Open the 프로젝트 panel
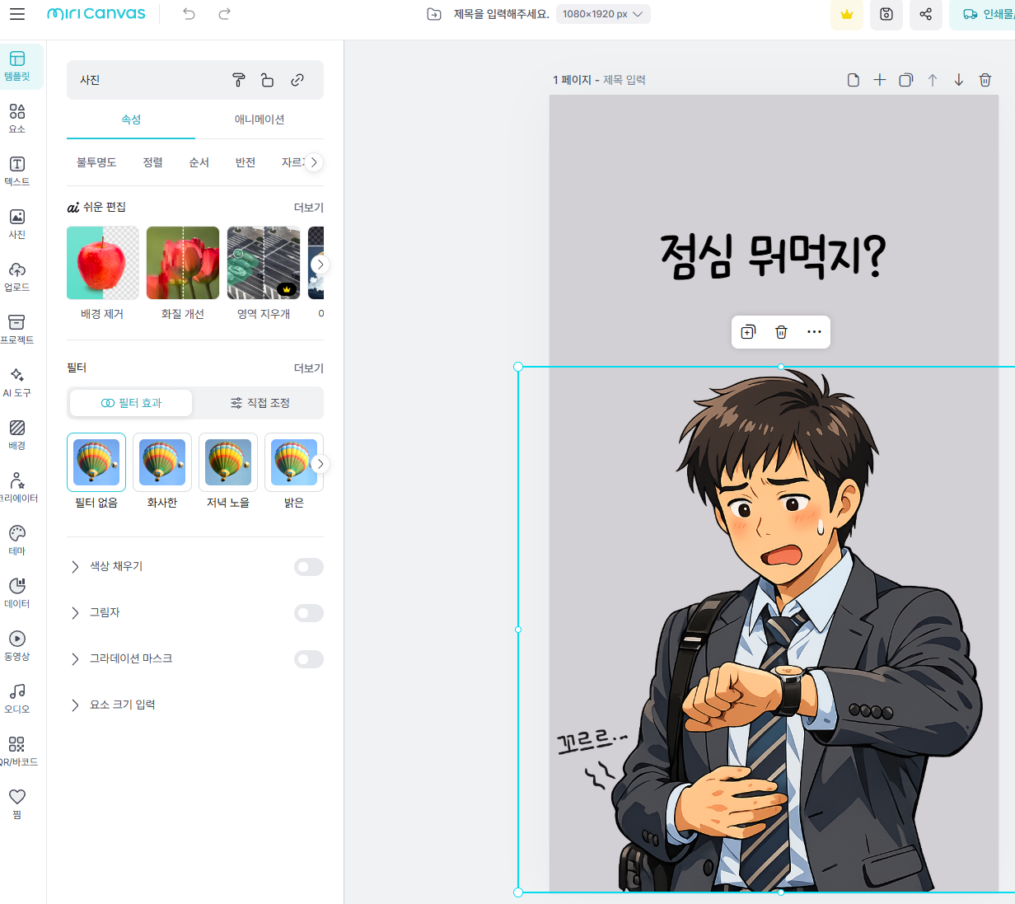Screen dimensions: 1015x904 (17, 330)
